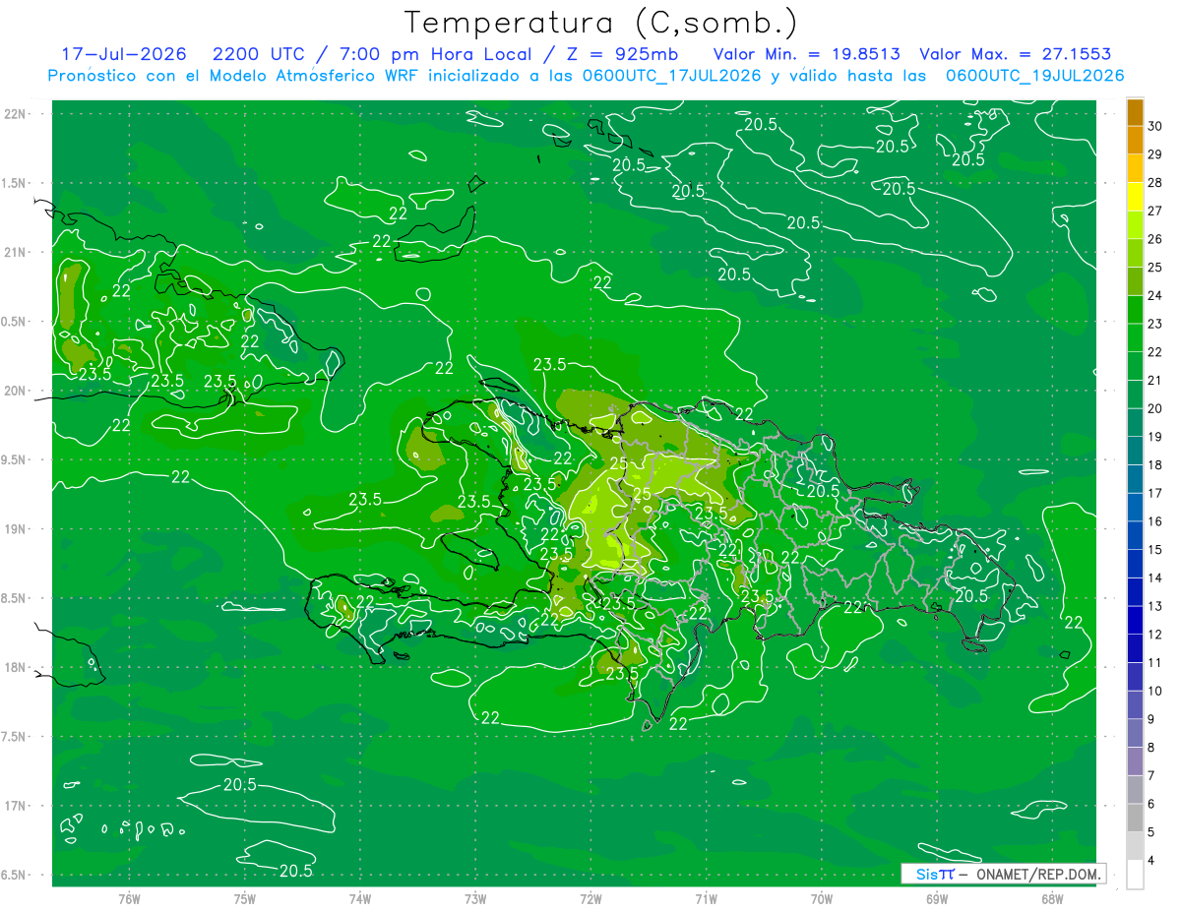
Task: Click colorbar tick label '28'
Action: [x=1155, y=182]
